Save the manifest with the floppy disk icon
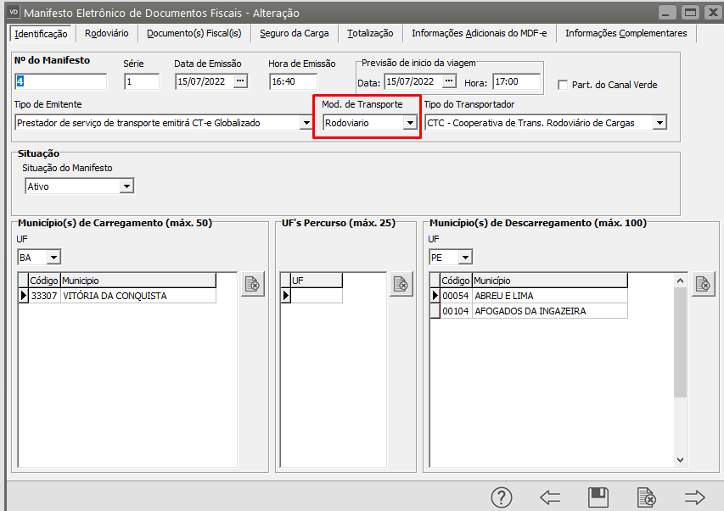Viewport: 724px width, 511px height. coord(598,497)
